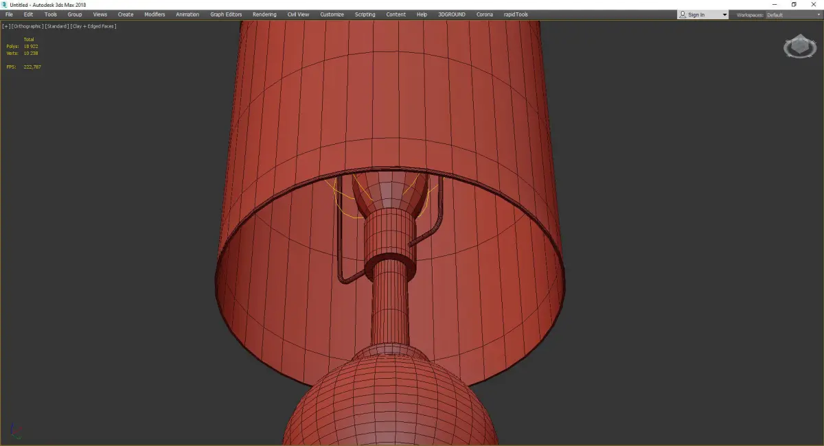The height and width of the screenshot is (446, 824).
Task: Click the world axis tripod gizmo
Action: coord(15,431)
